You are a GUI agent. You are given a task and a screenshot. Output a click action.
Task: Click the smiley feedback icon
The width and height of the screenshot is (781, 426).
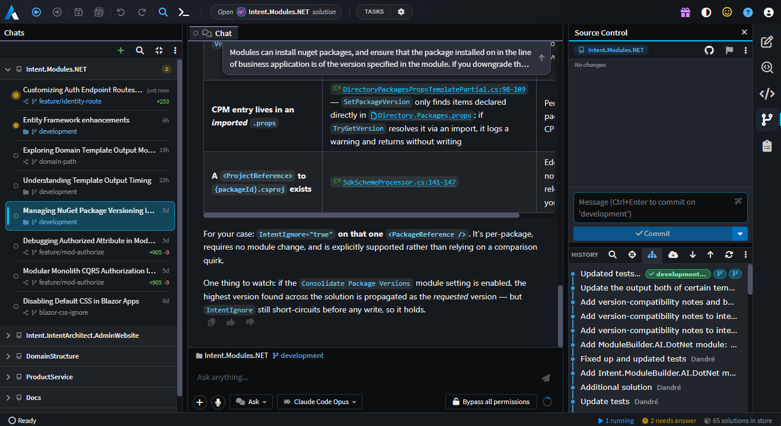click(x=727, y=12)
